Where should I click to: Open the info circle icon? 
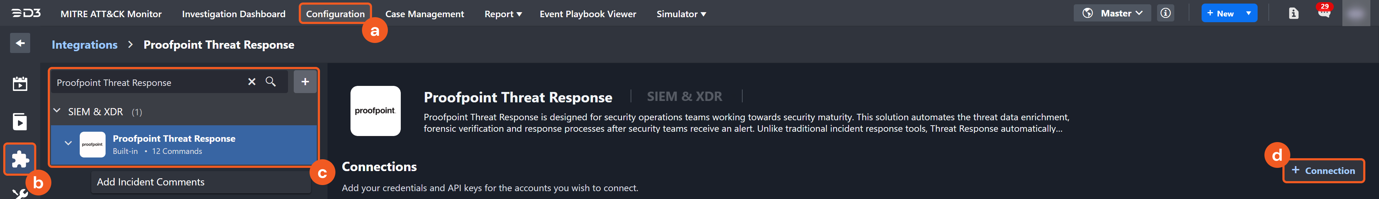[x=1165, y=13]
